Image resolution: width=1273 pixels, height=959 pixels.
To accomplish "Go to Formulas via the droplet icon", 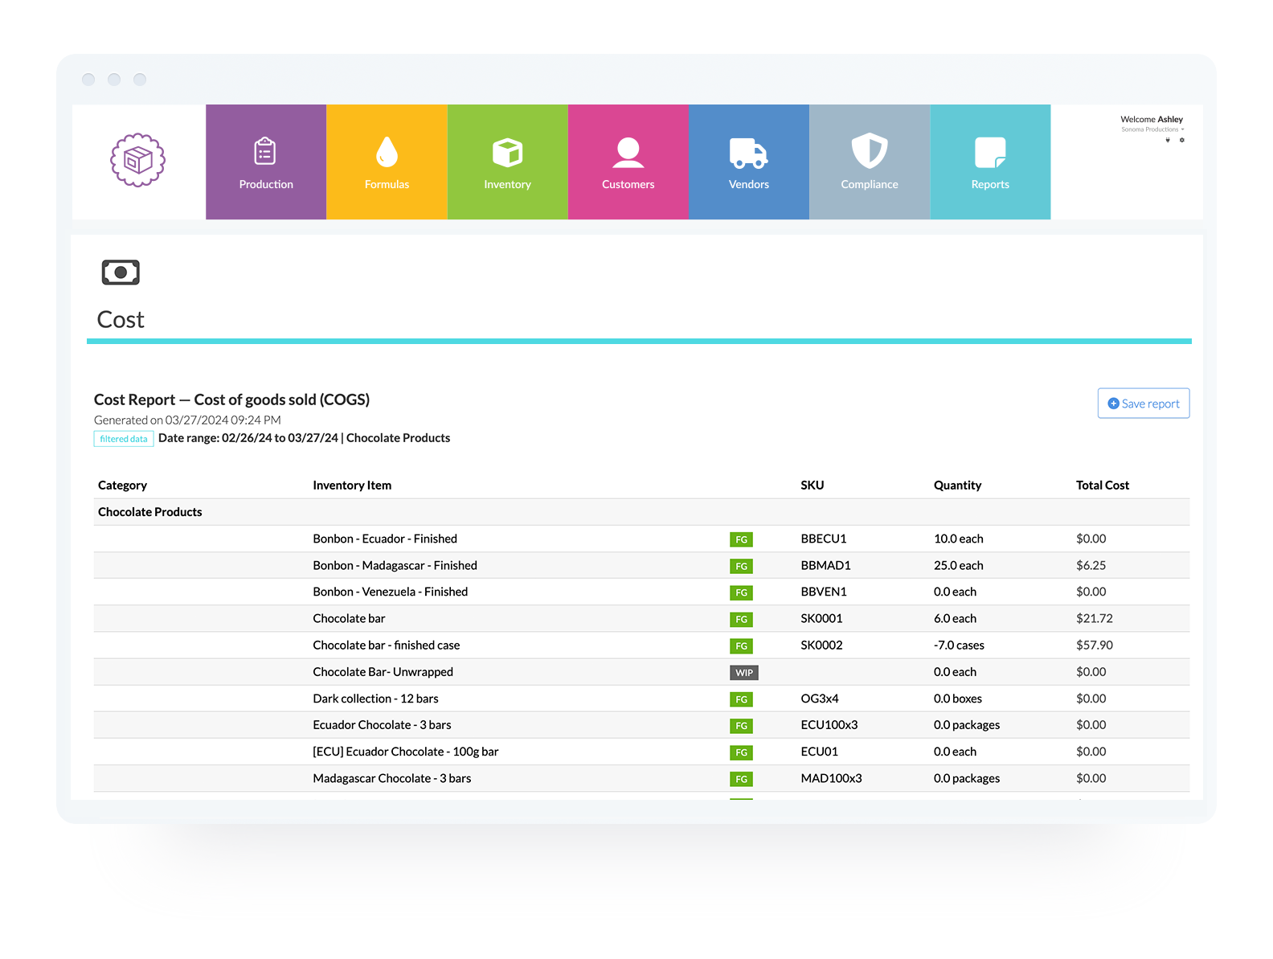I will click(x=387, y=151).
